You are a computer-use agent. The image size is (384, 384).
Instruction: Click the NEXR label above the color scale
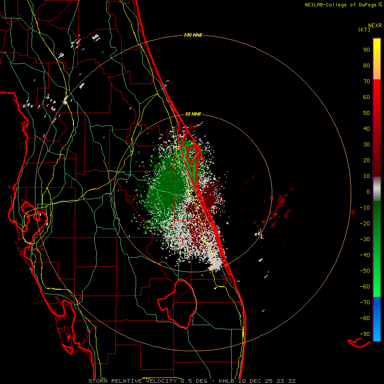click(x=375, y=25)
